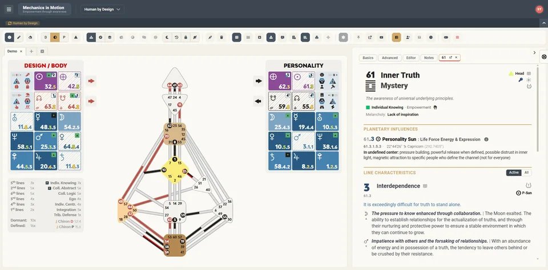
Task: Toggle the database cylinder button
Action: tap(110, 38)
